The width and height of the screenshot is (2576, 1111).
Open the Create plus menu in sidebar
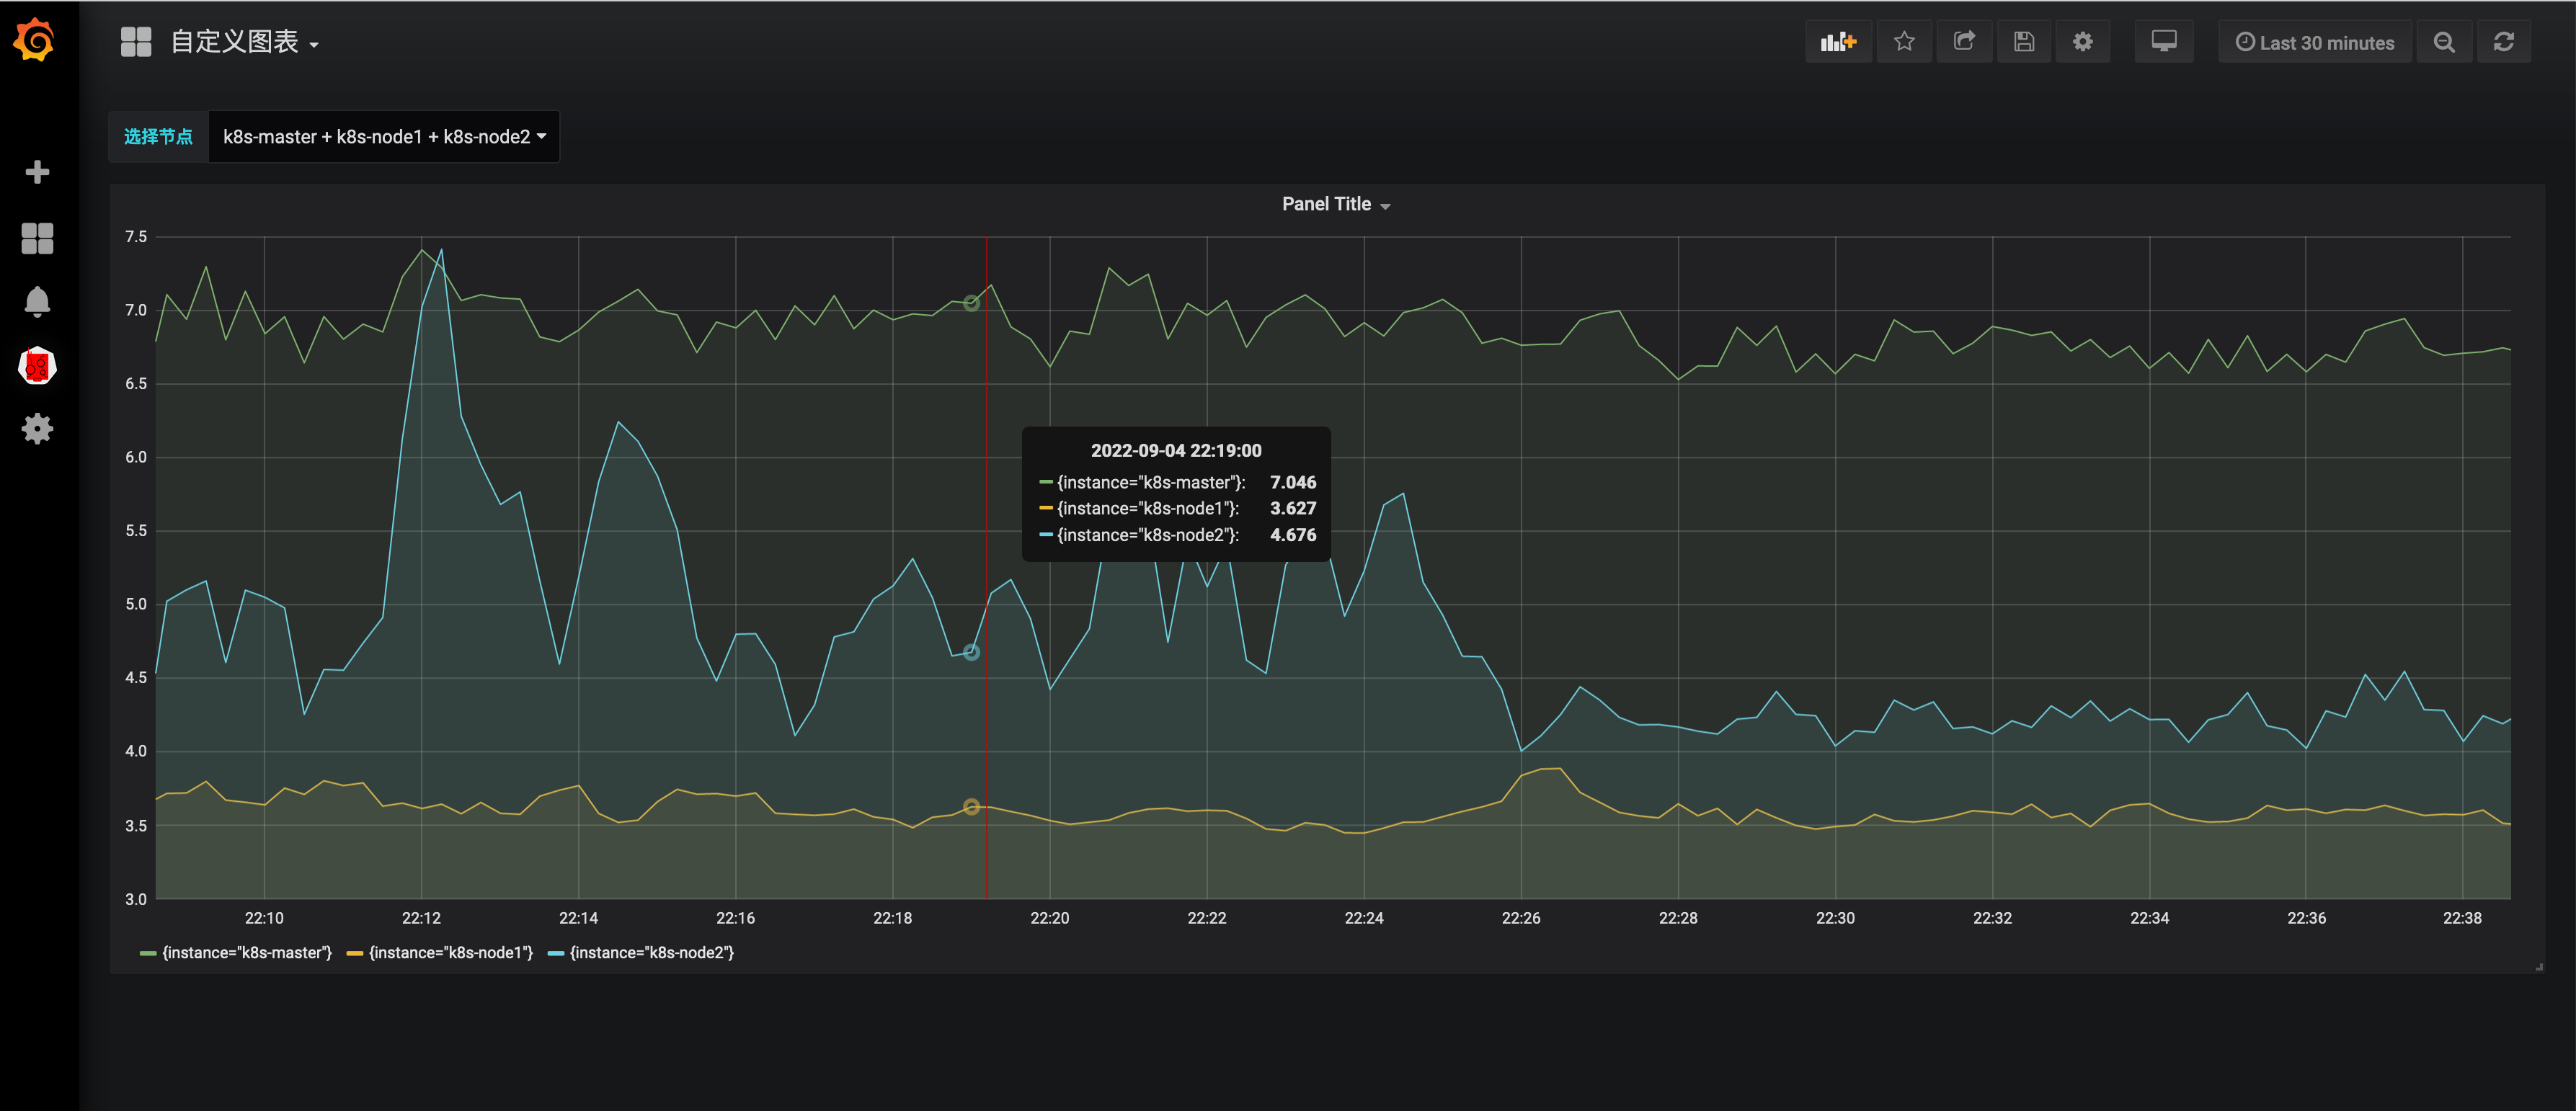click(x=37, y=172)
